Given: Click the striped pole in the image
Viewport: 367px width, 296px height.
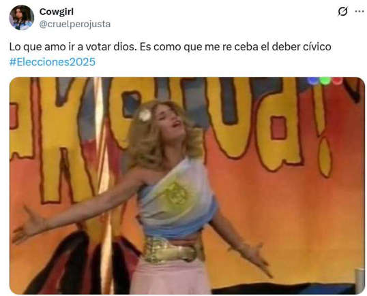Looking at the screenshot, I should coord(103,184).
